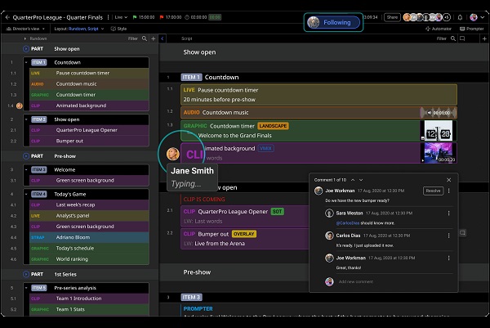This screenshot has height=328, width=490.
Task: Close the comments popup
Action: coord(448,180)
